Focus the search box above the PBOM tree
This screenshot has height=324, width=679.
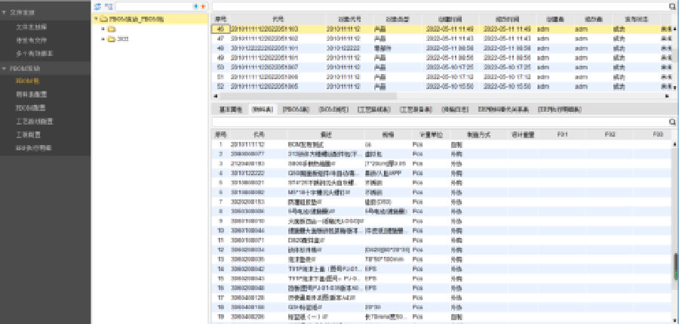tap(154, 7)
